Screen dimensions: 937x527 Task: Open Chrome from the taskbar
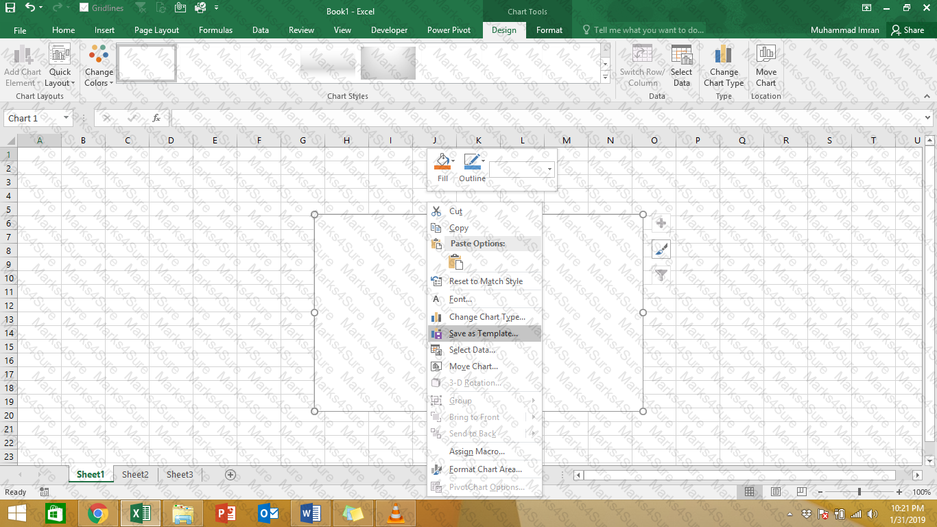pyautogui.click(x=98, y=513)
